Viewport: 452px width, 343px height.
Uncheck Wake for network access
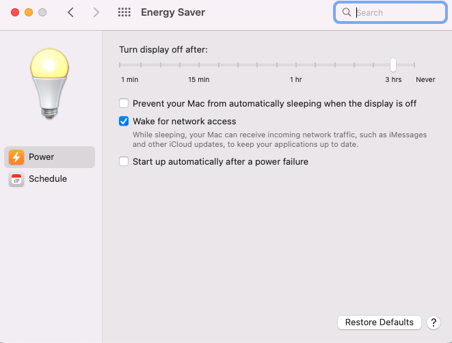coord(124,121)
